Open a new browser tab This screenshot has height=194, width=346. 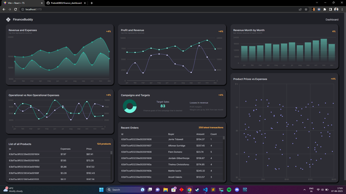92,3
